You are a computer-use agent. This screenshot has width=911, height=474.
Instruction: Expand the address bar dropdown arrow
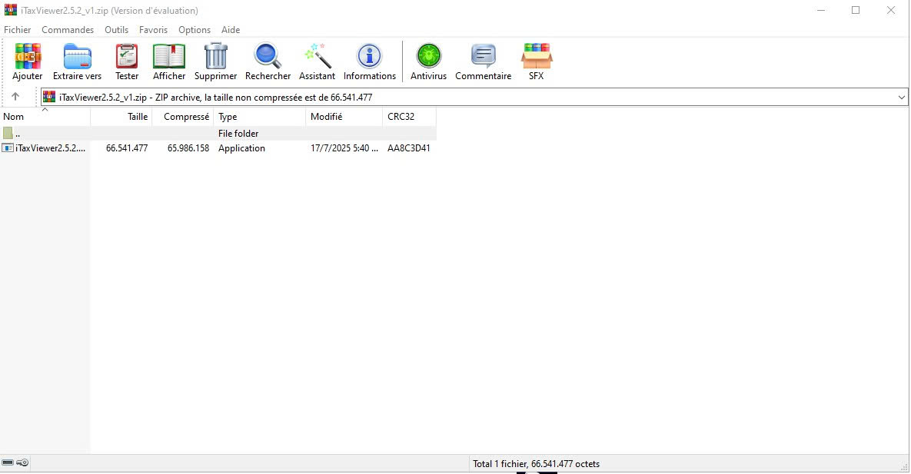click(x=901, y=97)
